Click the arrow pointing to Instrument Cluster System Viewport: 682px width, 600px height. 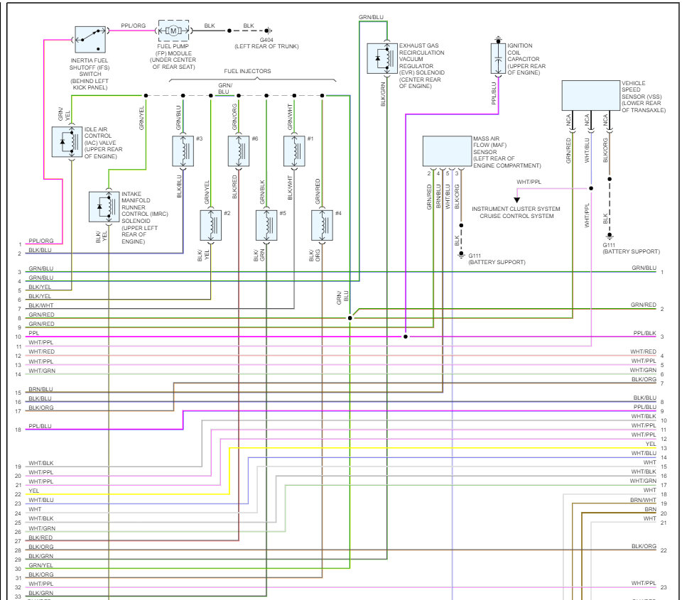516,200
